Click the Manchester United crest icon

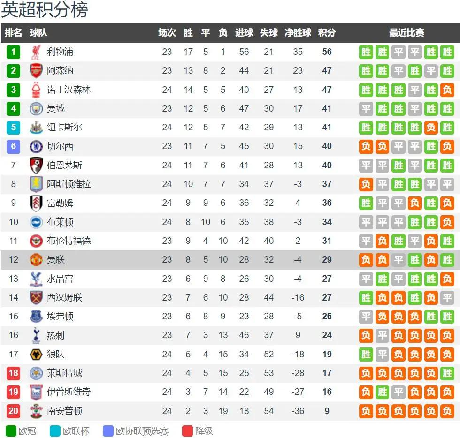(36, 260)
